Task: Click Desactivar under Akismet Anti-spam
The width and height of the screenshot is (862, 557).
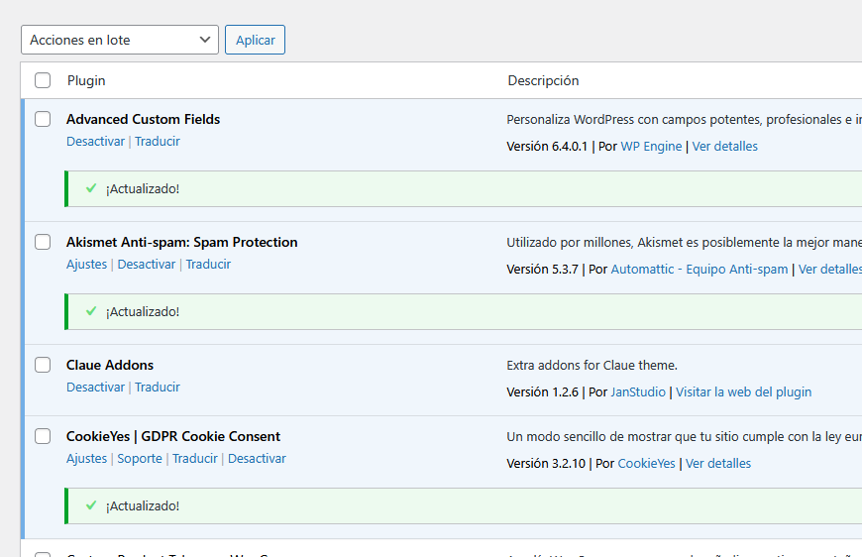Action: tap(147, 265)
